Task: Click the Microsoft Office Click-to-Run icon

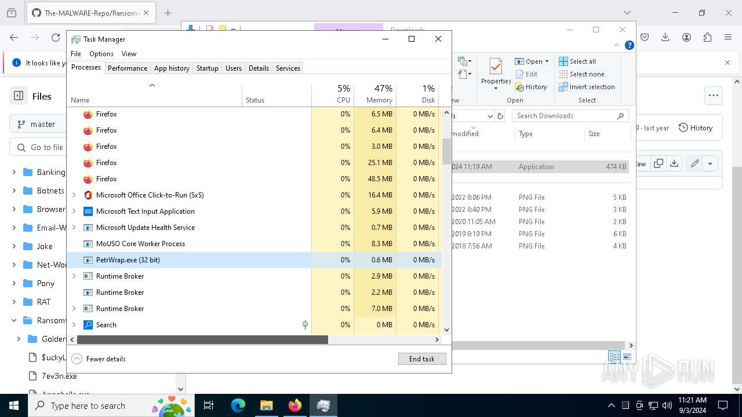Action: [x=88, y=195]
